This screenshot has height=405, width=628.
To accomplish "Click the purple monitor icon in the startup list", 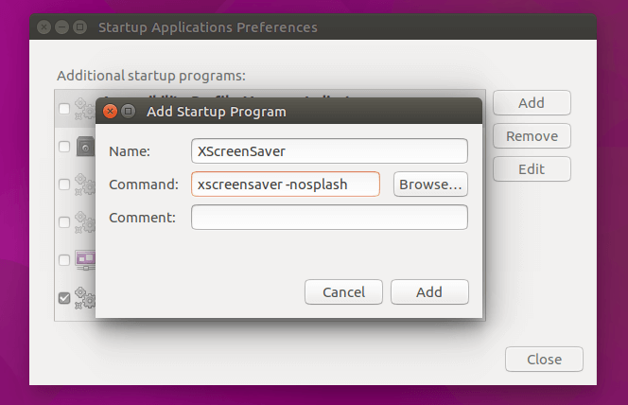I will click(84, 260).
